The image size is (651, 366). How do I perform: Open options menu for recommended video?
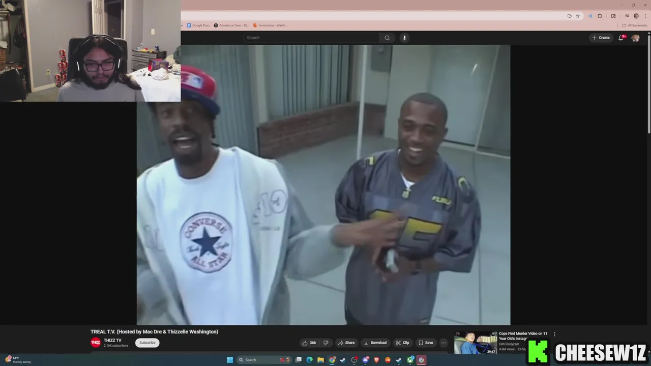554,334
